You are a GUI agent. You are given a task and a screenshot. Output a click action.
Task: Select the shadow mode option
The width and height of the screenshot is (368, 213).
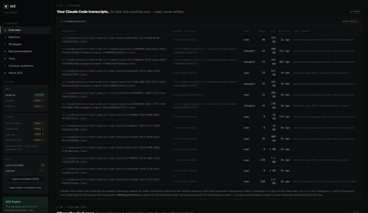[x=25, y=101]
